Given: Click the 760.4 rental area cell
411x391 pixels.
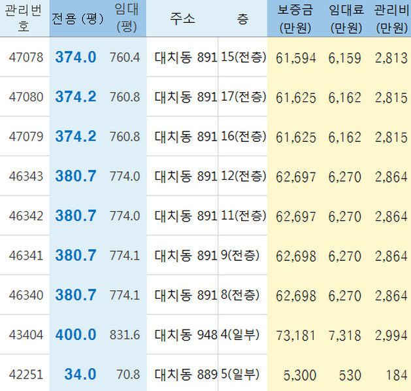Looking at the screenshot, I should (125, 58).
